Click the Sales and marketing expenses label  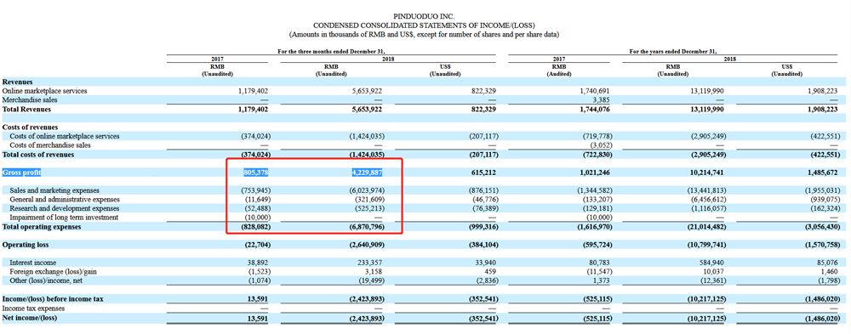(54, 191)
